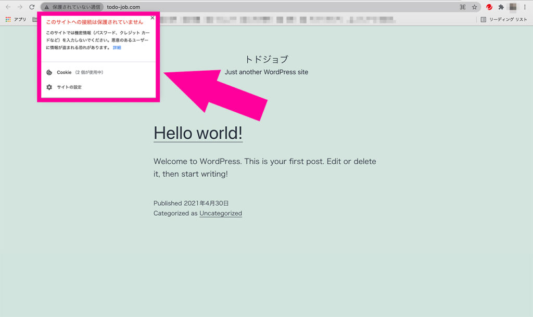Bookmark this page with the star icon
This screenshot has height=317, width=533.
point(475,7)
